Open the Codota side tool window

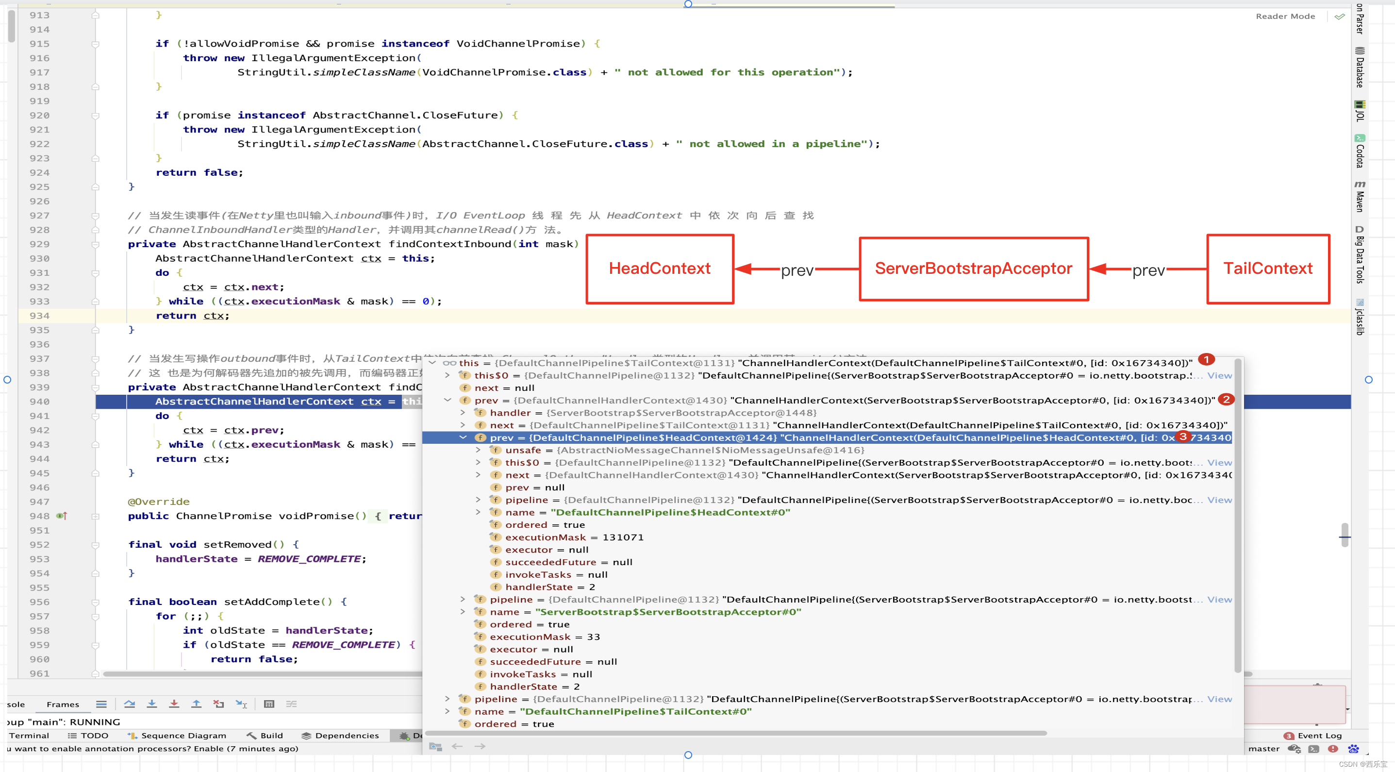click(x=1359, y=151)
